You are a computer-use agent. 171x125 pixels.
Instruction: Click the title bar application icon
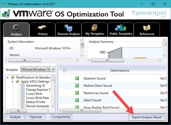pyautogui.click(x=4, y=4)
